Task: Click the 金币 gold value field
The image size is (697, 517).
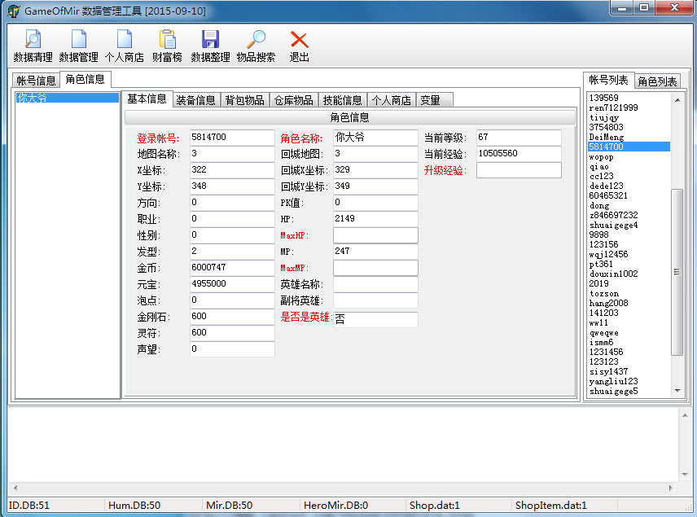Action: [232, 268]
